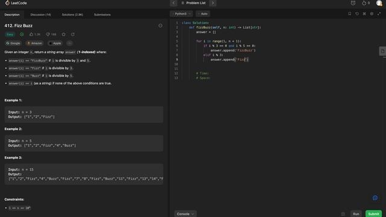Screen dimensions: 386x217
Task: Open the LeetCode home logo
Action: pos(16,3)
